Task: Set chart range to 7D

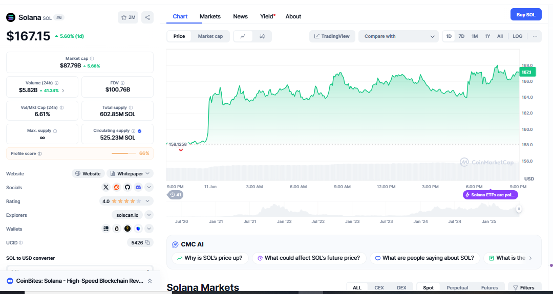Action: [x=461, y=36]
